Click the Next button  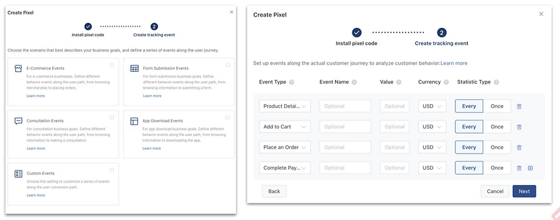(x=524, y=192)
